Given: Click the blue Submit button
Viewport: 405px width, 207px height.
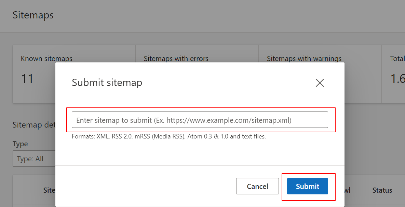Looking at the screenshot, I should click(x=307, y=186).
